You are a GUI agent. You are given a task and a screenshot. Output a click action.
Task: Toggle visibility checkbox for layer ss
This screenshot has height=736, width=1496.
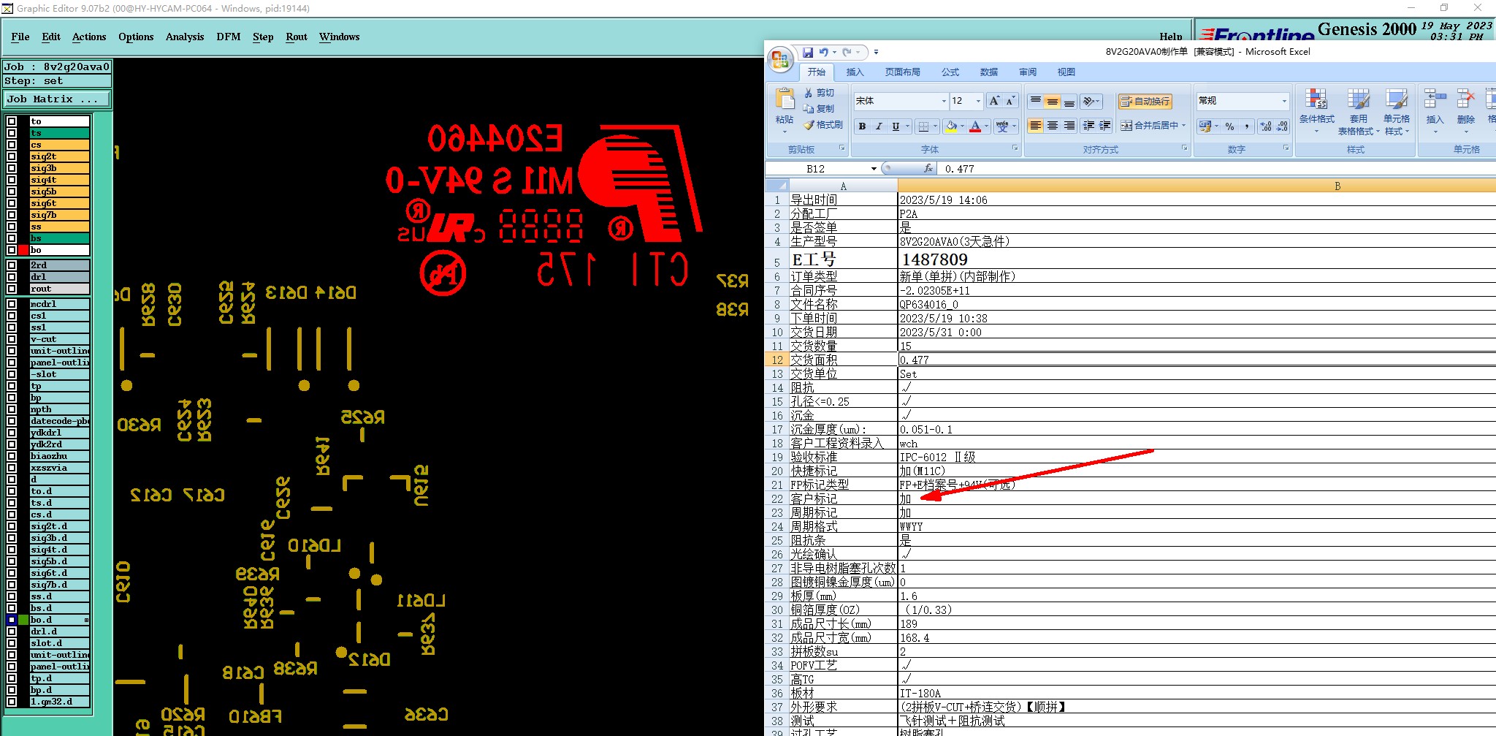tap(12, 227)
